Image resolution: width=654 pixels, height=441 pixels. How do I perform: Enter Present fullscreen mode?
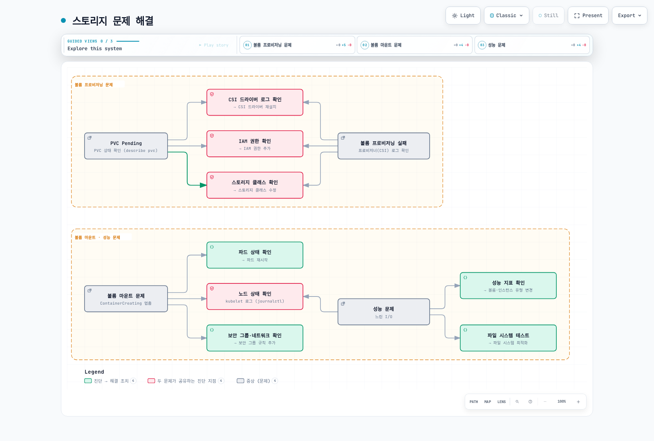588,16
